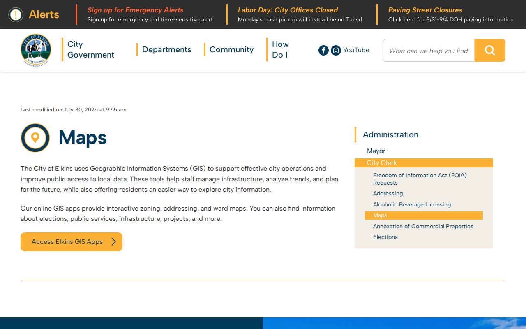Image resolution: width=526 pixels, height=329 pixels.
Task: Click the arrow on Access Elkins GIS Apps
Action: click(114, 242)
